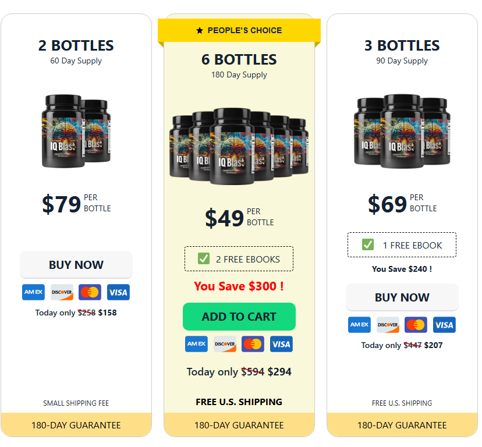Click the Visa icon in 6 Bottles card
This screenshot has width=482, height=447.
[281, 344]
